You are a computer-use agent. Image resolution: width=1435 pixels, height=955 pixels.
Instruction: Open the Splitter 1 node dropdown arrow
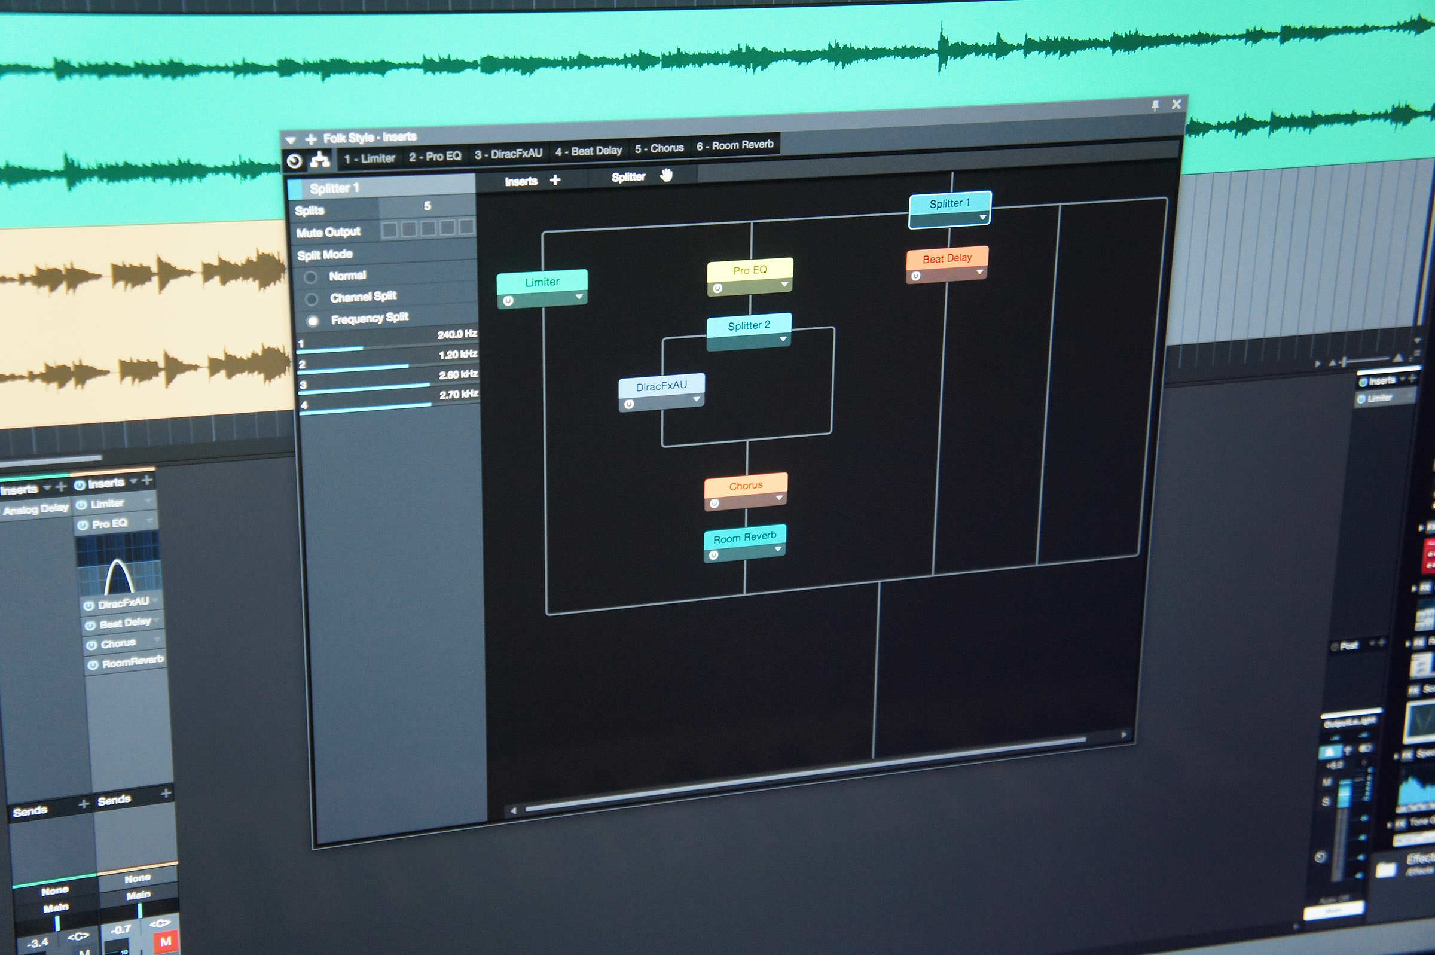point(982,218)
